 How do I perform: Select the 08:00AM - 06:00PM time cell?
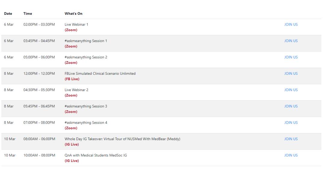[39, 139]
